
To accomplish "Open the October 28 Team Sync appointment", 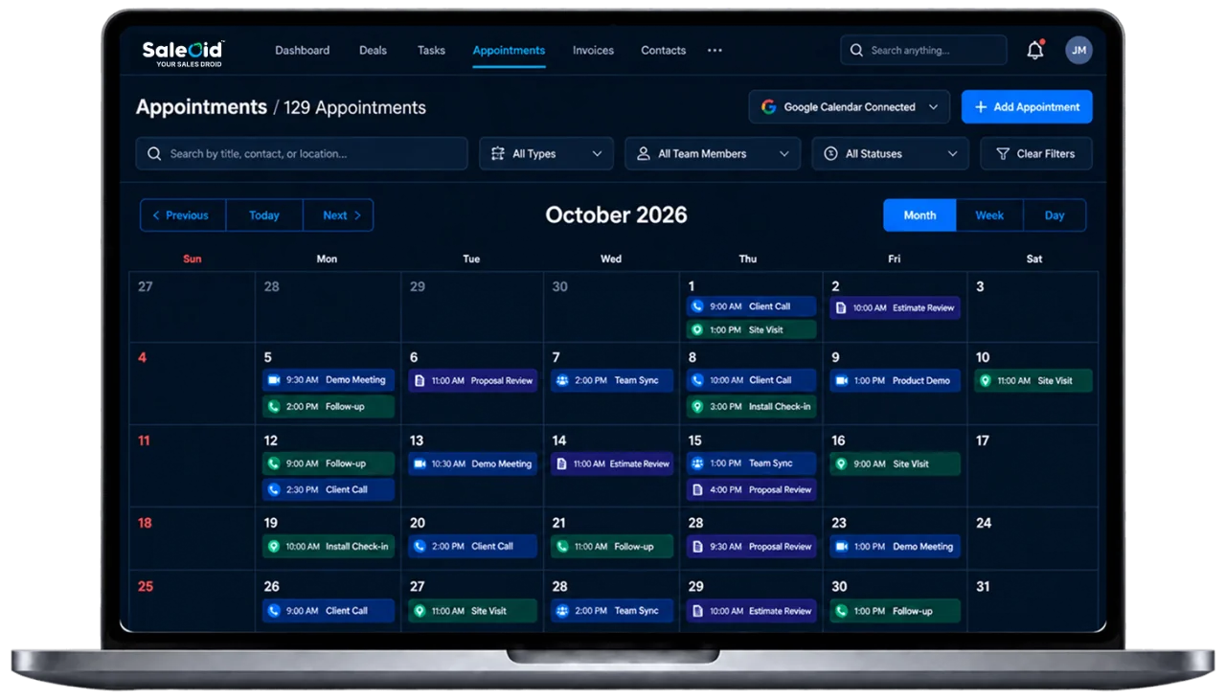I will pyautogui.click(x=611, y=611).
